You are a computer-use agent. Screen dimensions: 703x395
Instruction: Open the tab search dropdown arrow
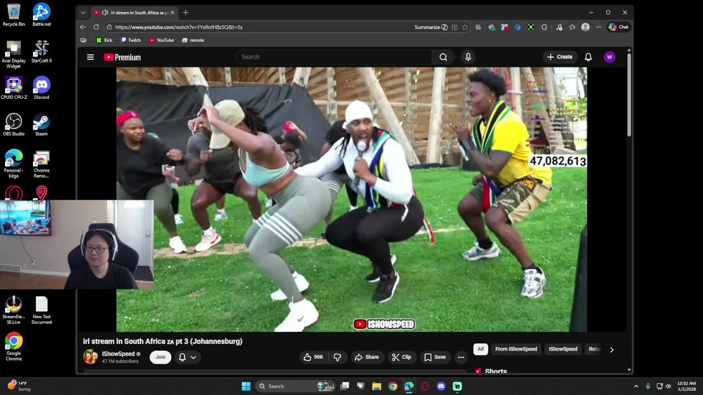tap(83, 13)
